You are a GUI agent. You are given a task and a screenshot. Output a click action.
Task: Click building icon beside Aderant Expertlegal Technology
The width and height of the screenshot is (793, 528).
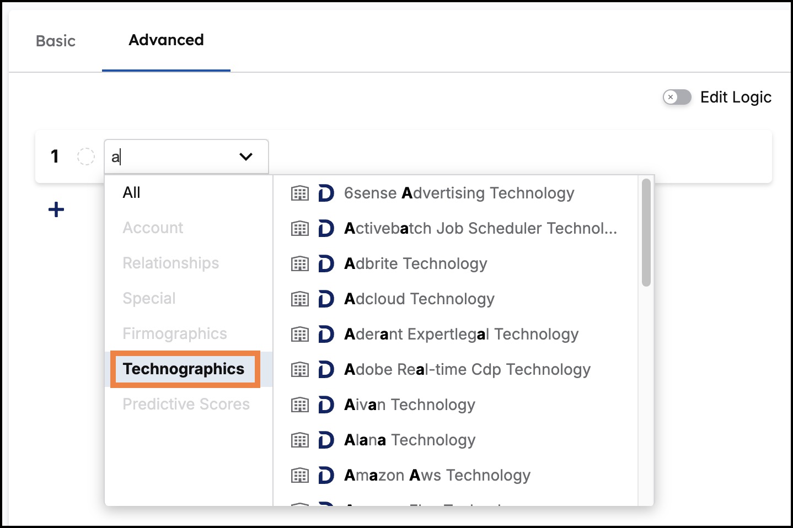pos(300,334)
